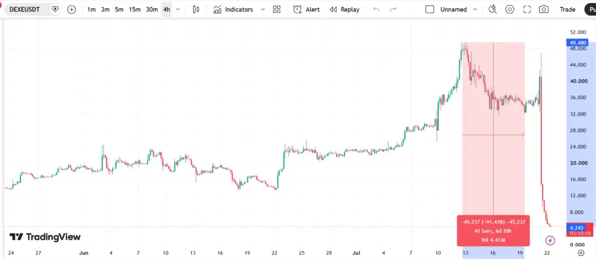Click the Alert button
The height and width of the screenshot is (259, 596).
(306, 9)
